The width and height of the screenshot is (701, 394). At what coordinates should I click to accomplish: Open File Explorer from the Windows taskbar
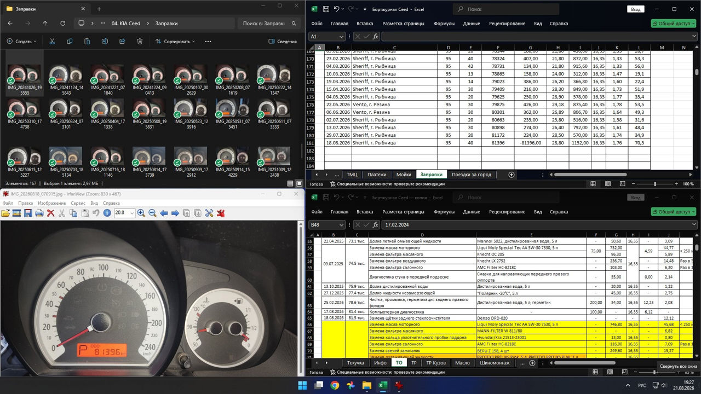coord(367,385)
